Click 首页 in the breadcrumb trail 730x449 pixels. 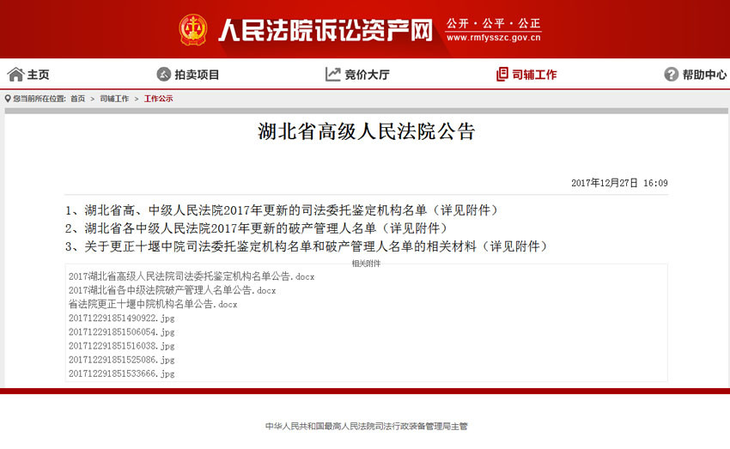[77, 99]
